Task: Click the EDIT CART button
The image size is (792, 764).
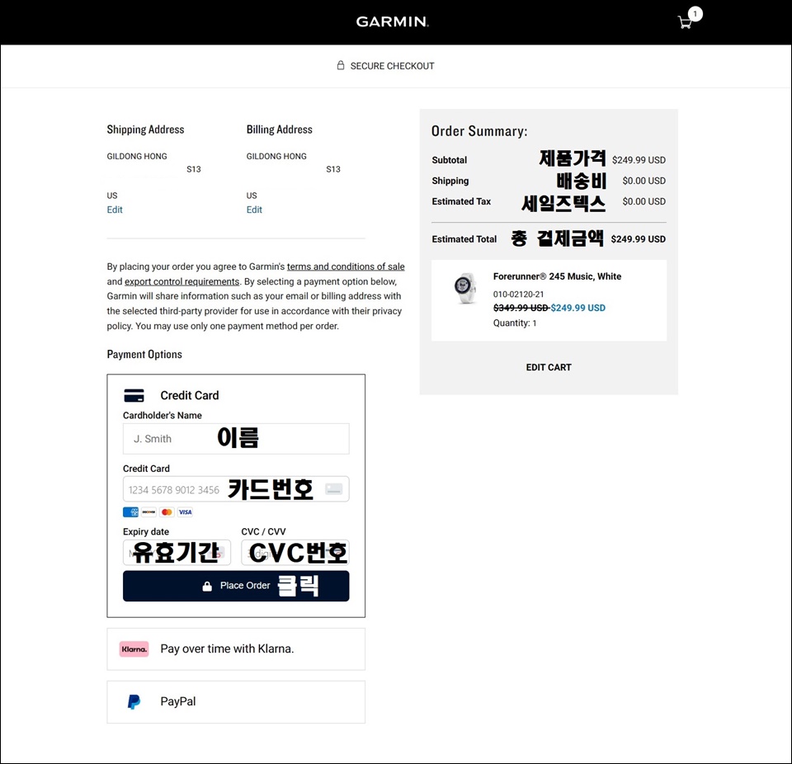Action: click(x=549, y=367)
